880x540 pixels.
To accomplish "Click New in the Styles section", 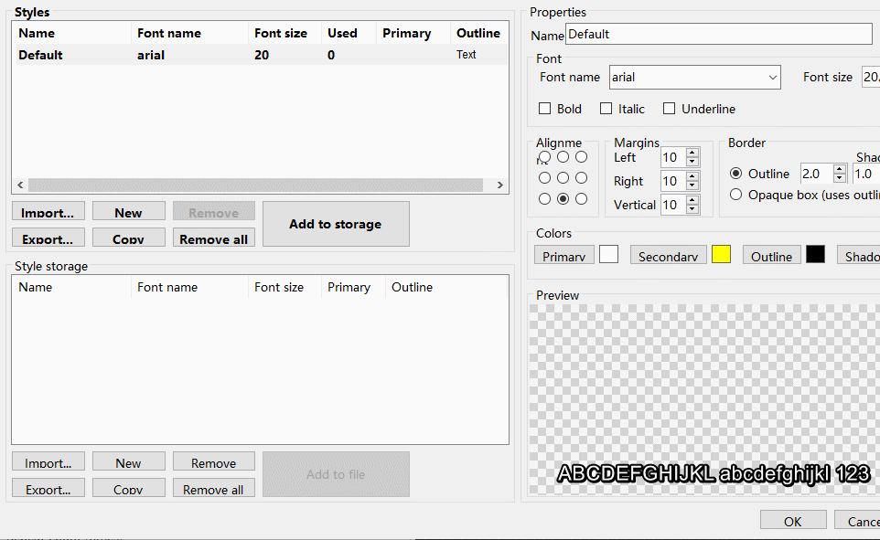I will coord(128,211).
